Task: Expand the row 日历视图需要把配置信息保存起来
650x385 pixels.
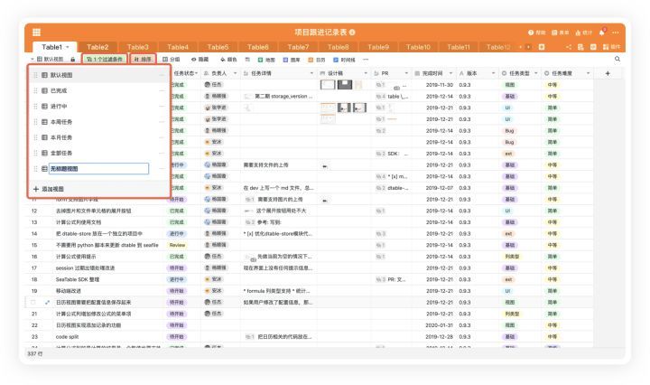Action: [x=47, y=303]
